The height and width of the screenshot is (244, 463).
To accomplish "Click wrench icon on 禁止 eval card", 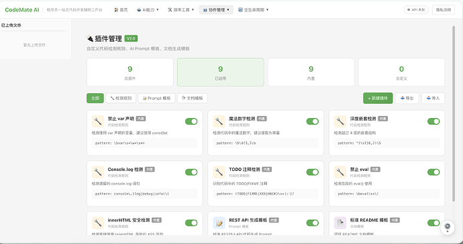I will pos(340,172).
